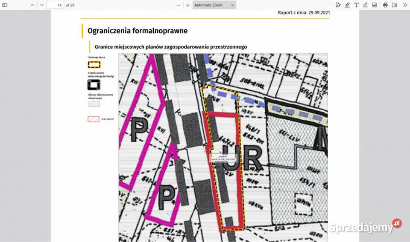The width and height of the screenshot is (410, 242).
Task: Print the PDF document
Action: 385,5
